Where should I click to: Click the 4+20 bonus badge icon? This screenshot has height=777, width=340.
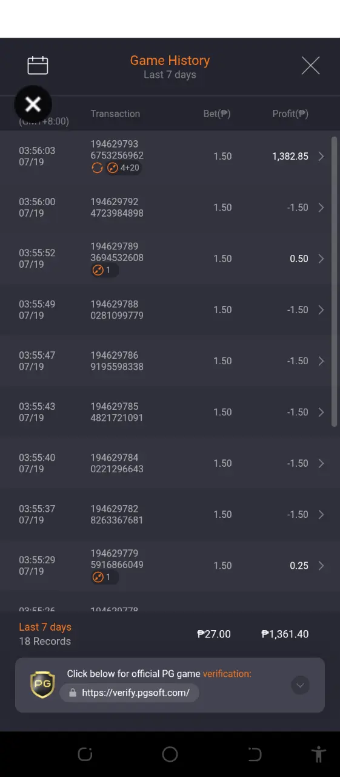(x=112, y=168)
